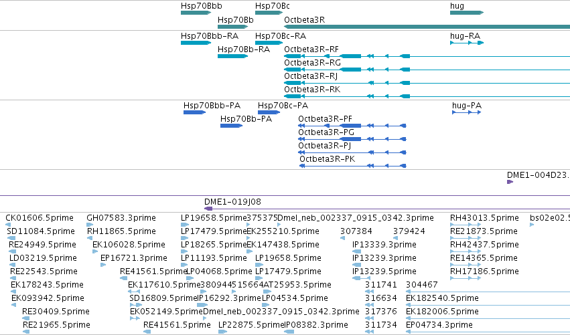Viewport: 570px width, 335px height.
Task: Click the hug-PA protein glyph
Action: [467, 112]
